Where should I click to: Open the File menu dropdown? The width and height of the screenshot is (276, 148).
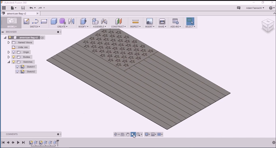13,8
